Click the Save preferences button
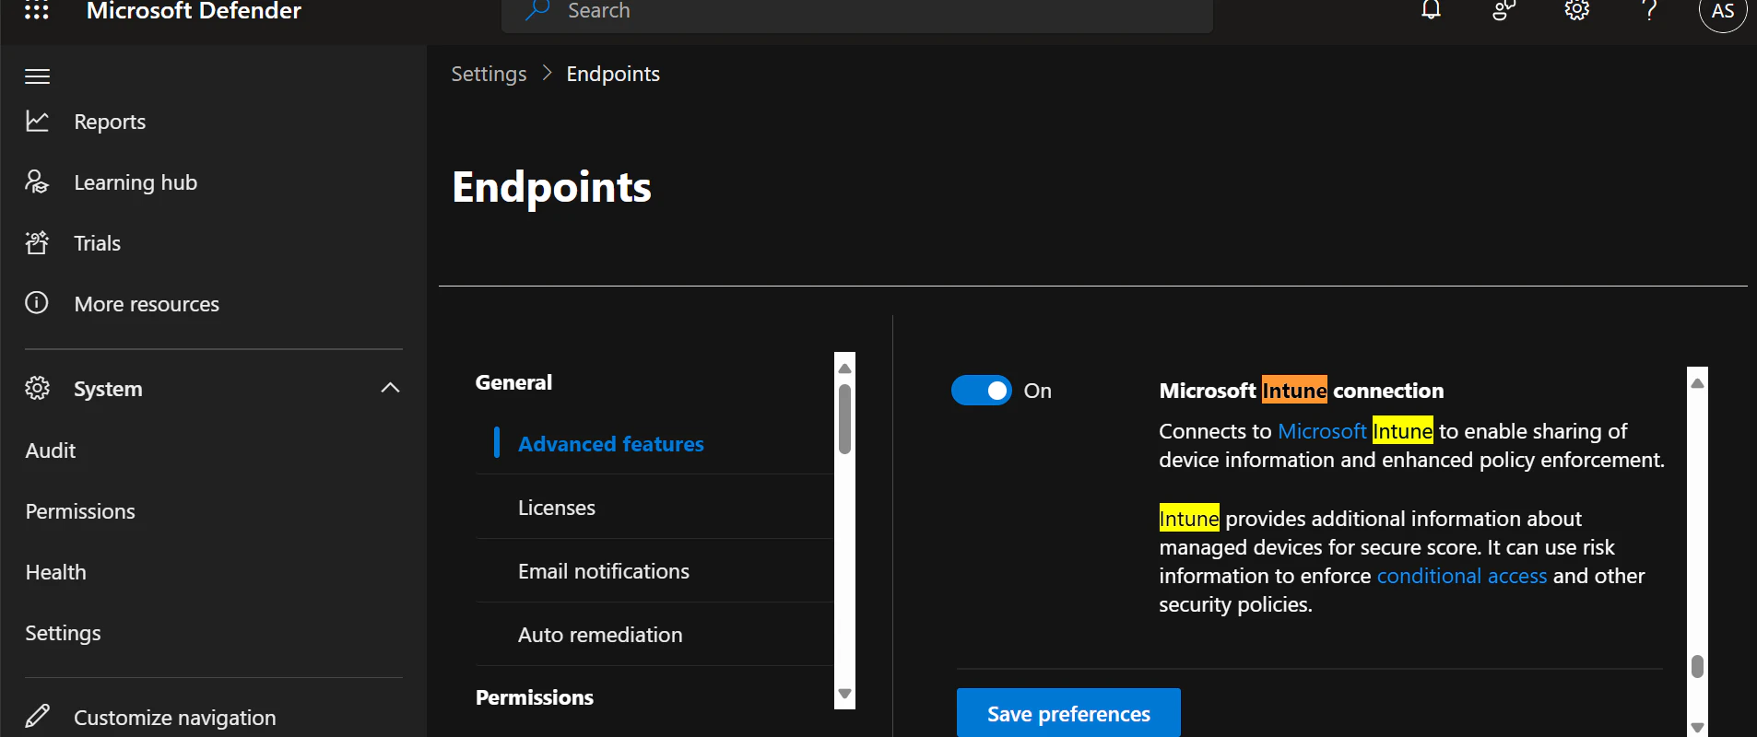Image resolution: width=1757 pixels, height=737 pixels. point(1068,713)
